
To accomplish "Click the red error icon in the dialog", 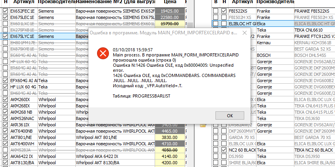I will click(x=103, y=53).
